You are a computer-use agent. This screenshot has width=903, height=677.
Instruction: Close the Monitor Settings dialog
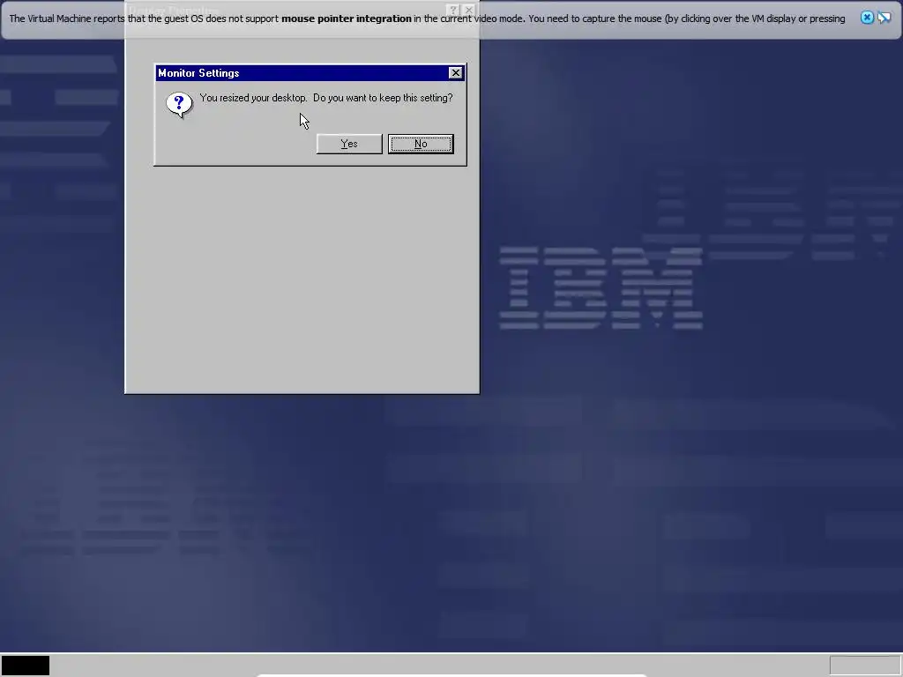click(456, 72)
